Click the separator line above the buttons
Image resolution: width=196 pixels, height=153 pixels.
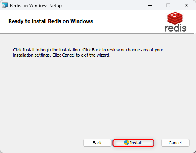coord(97,134)
